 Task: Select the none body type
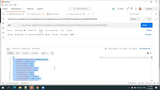coord(10,34)
